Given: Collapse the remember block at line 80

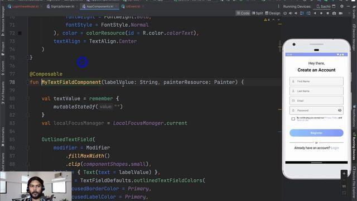Looking at the screenshot, I should [x=28, y=99].
